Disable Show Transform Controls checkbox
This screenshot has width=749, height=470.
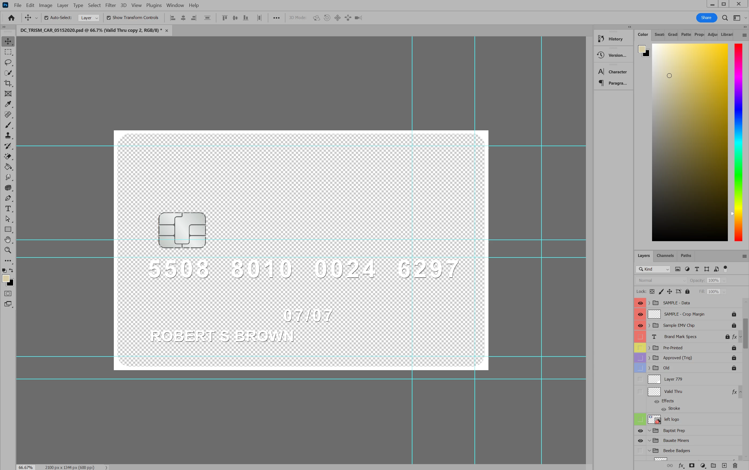click(109, 18)
